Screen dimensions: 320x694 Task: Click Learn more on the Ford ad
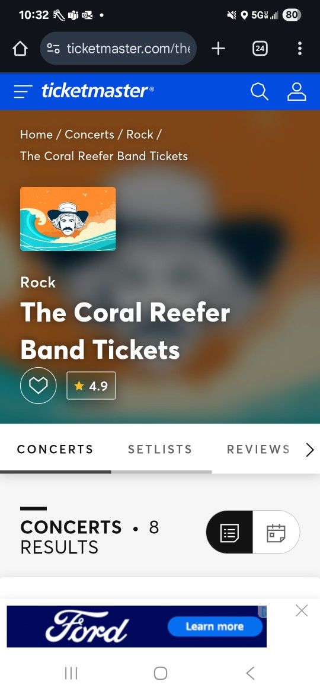(215, 626)
